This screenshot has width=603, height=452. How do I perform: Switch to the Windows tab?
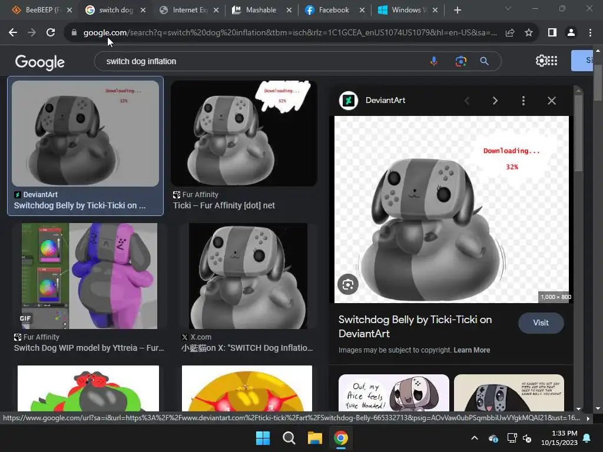pos(407,10)
